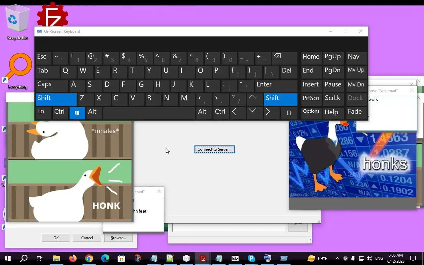Image resolution: width=424 pixels, height=265 pixels.
Task: Click the Enter key
Action: (x=276, y=85)
